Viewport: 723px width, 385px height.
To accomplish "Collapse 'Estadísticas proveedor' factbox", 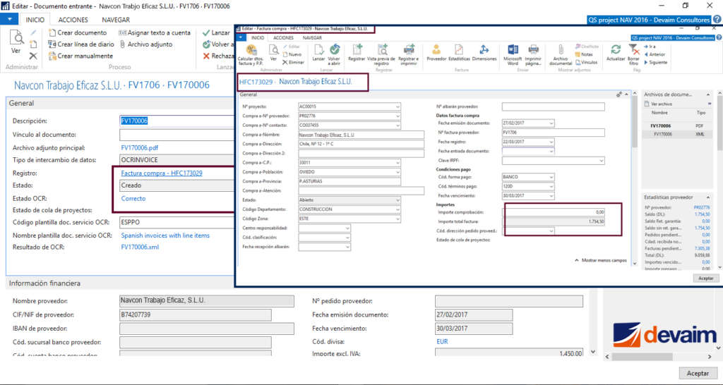I will (707, 197).
